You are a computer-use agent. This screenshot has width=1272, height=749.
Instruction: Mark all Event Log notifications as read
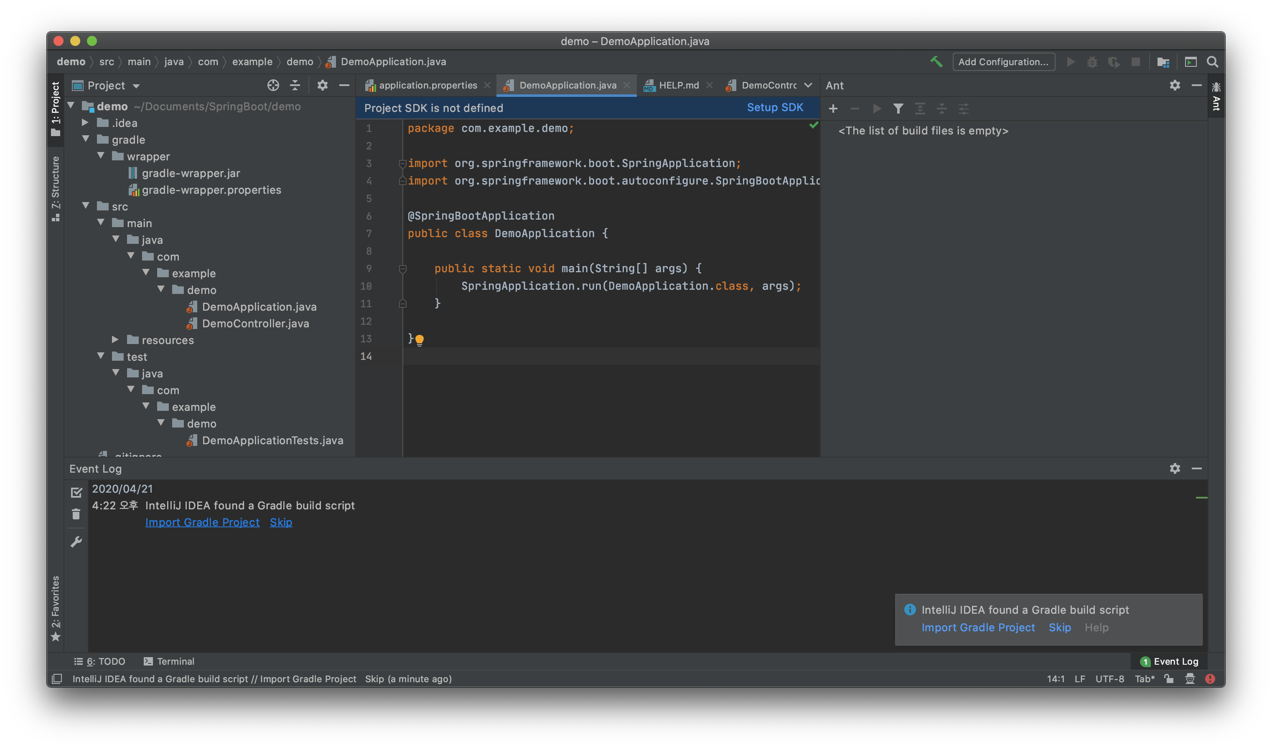(x=76, y=492)
